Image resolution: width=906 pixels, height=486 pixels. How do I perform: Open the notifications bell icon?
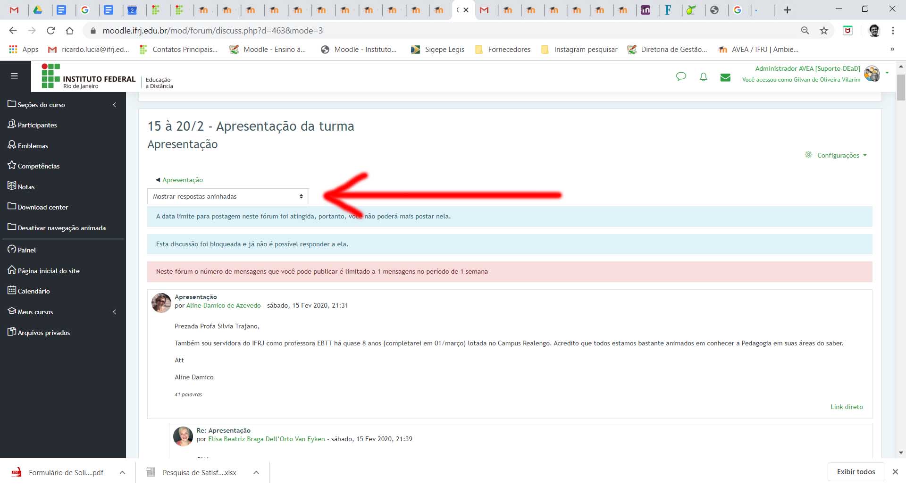point(703,77)
